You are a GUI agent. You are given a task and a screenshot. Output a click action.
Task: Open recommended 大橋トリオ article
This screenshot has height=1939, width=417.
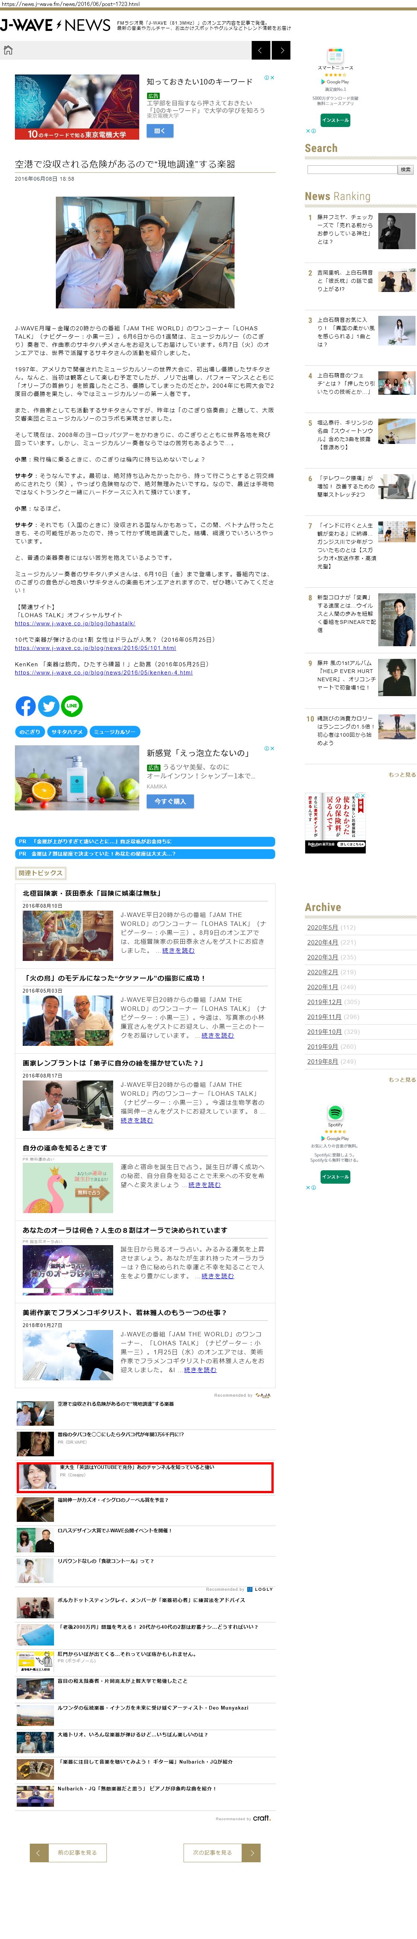tap(133, 1734)
